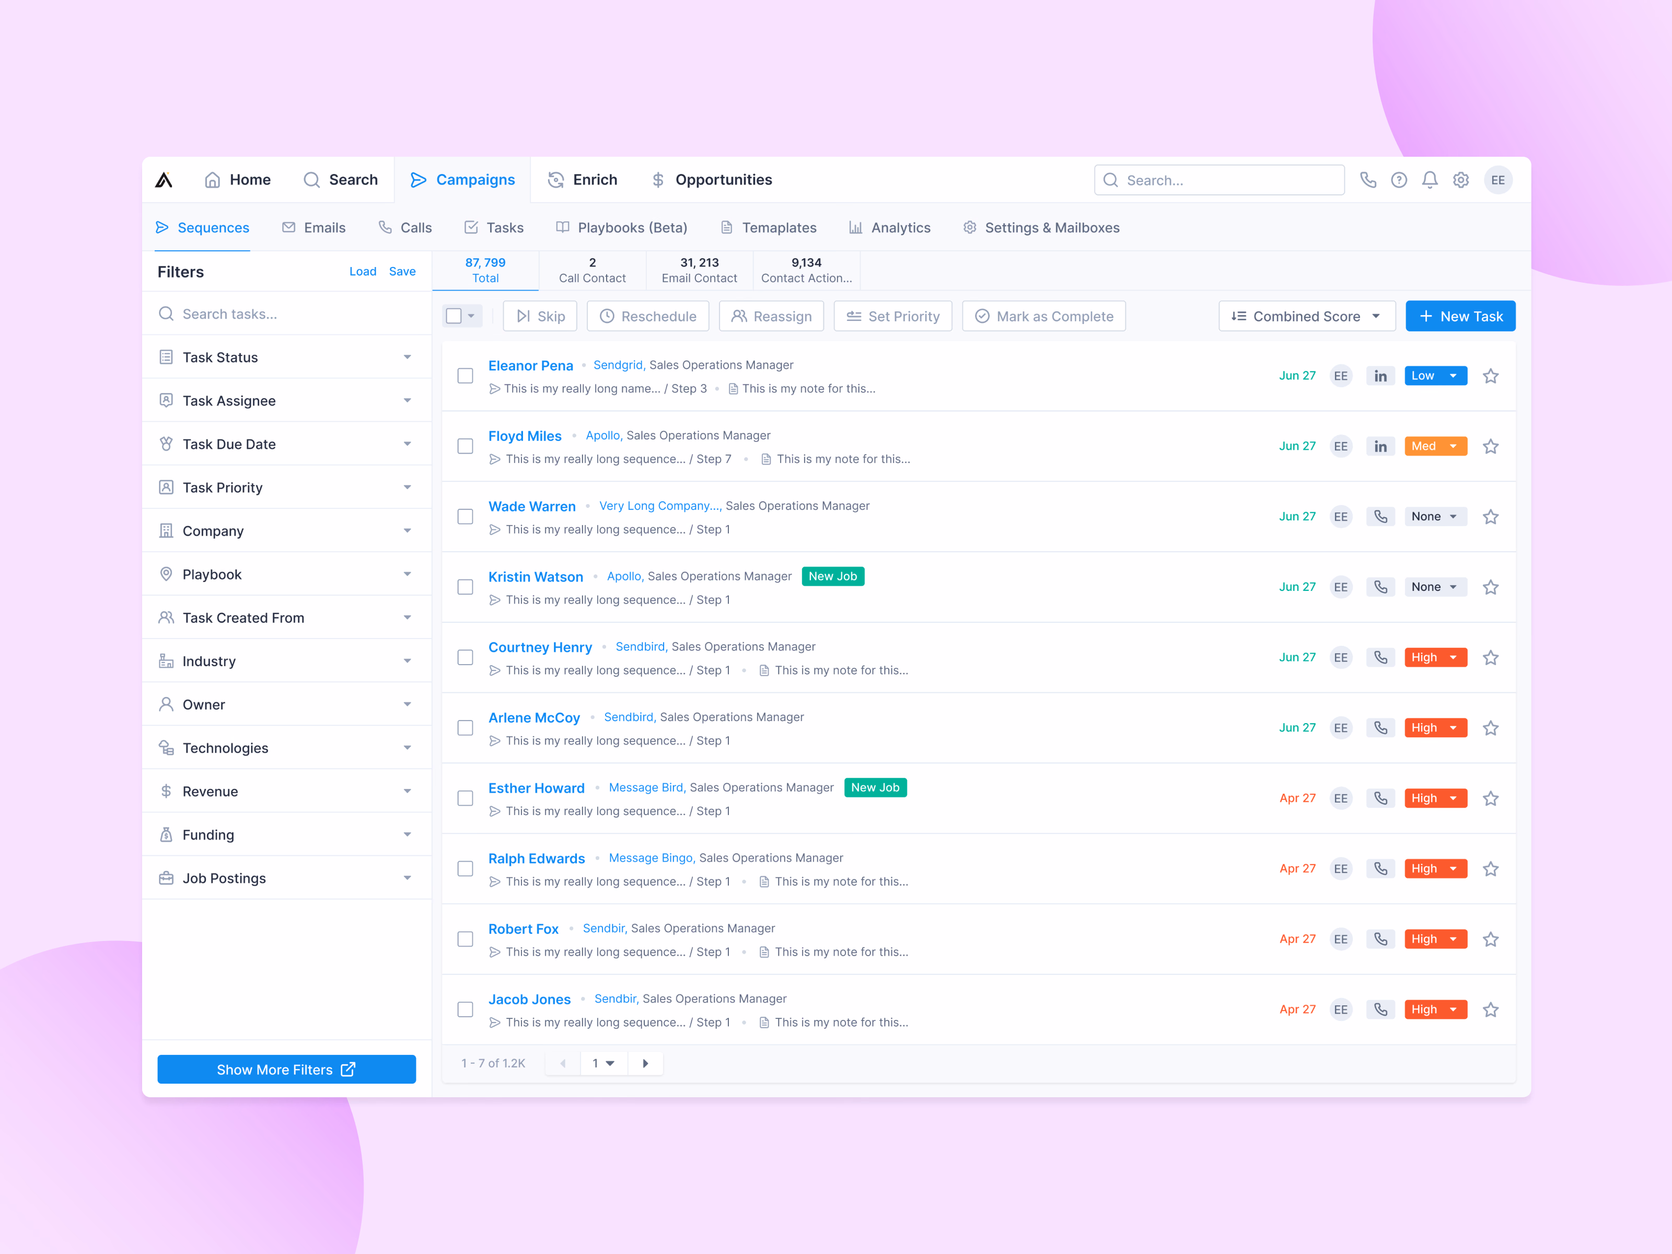Click the Search tasks input field
Image resolution: width=1672 pixels, height=1254 pixels.
[286, 313]
